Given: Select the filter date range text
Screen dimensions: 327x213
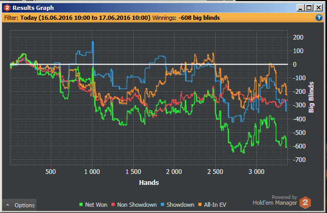Looking at the screenshot, I should coord(85,18).
